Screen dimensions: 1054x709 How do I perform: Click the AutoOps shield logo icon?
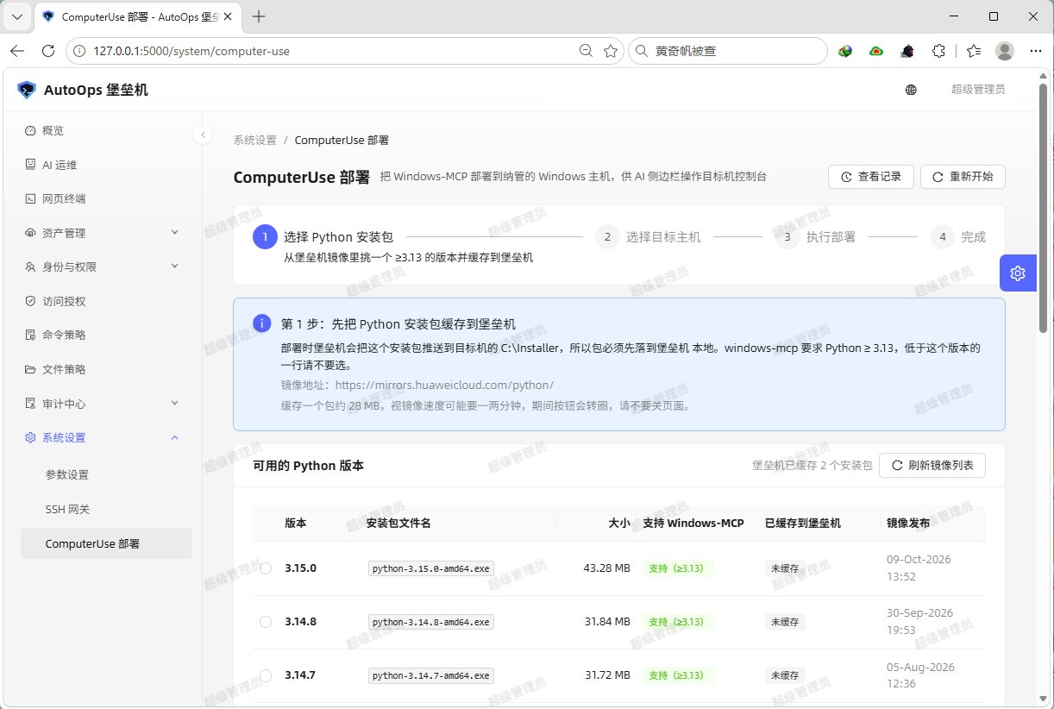27,90
